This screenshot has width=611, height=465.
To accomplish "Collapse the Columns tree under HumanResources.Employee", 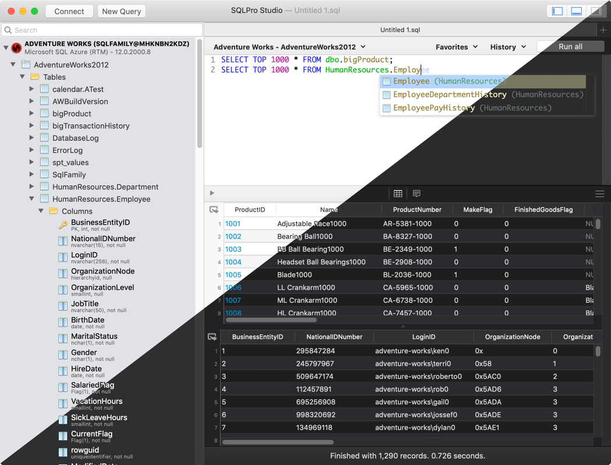I will click(41, 210).
